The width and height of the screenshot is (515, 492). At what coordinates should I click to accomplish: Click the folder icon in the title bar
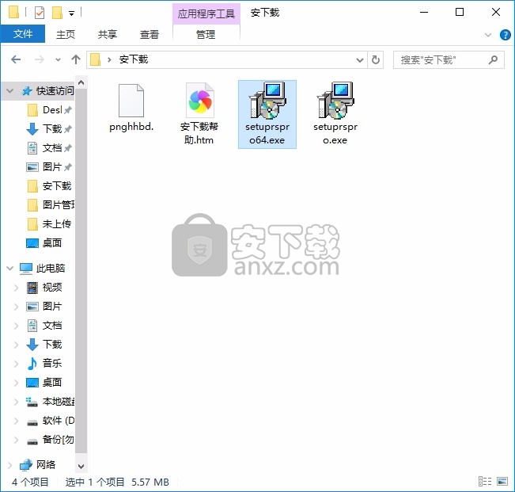pos(13,13)
